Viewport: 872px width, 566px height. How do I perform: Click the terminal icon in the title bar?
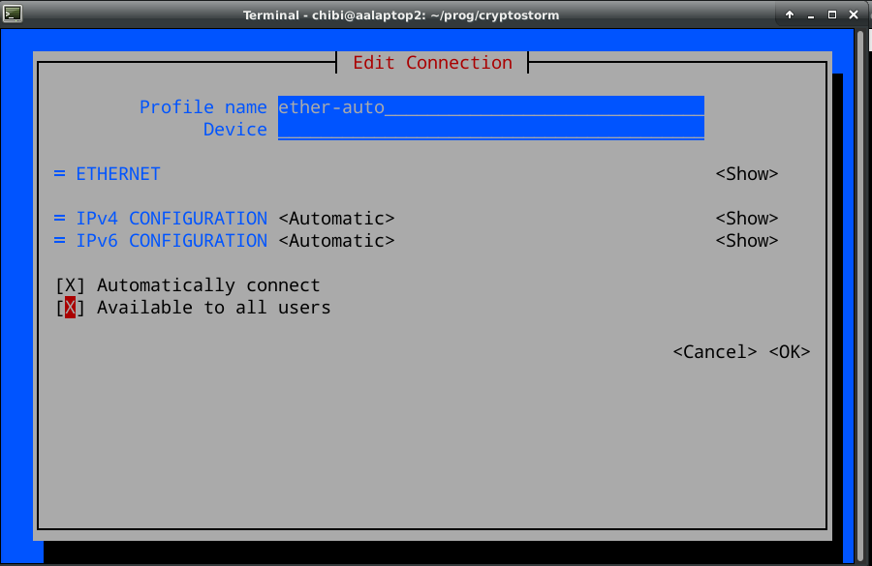(11, 15)
